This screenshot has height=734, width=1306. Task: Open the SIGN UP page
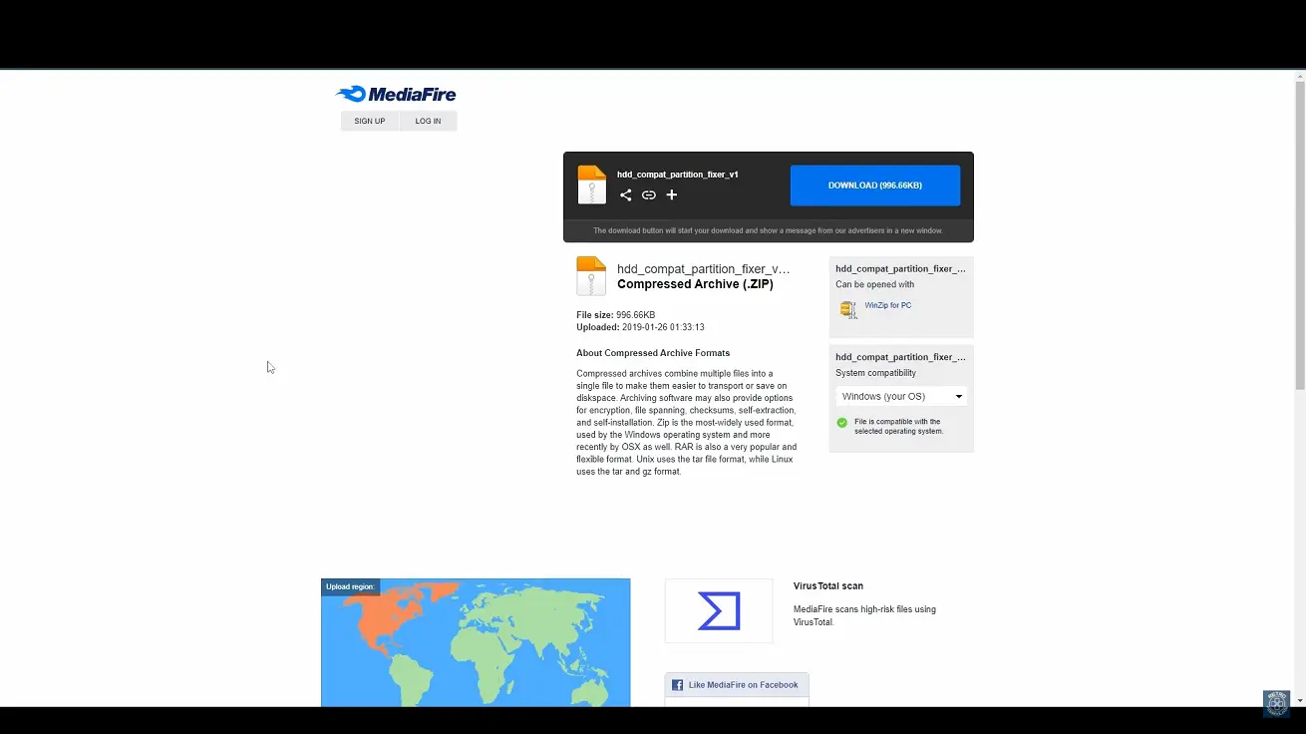[369, 121]
